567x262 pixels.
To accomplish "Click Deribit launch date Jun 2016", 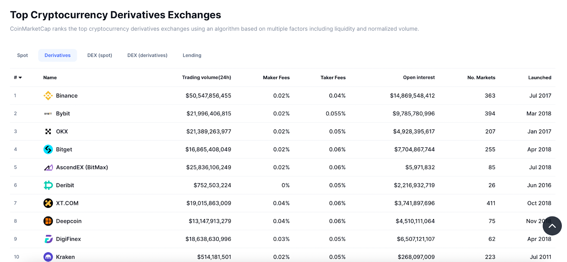I will click(x=539, y=185).
